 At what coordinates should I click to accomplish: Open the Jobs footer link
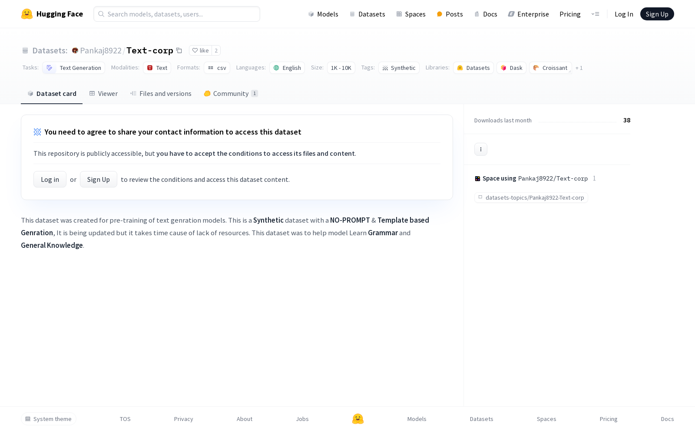pyautogui.click(x=302, y=419)
